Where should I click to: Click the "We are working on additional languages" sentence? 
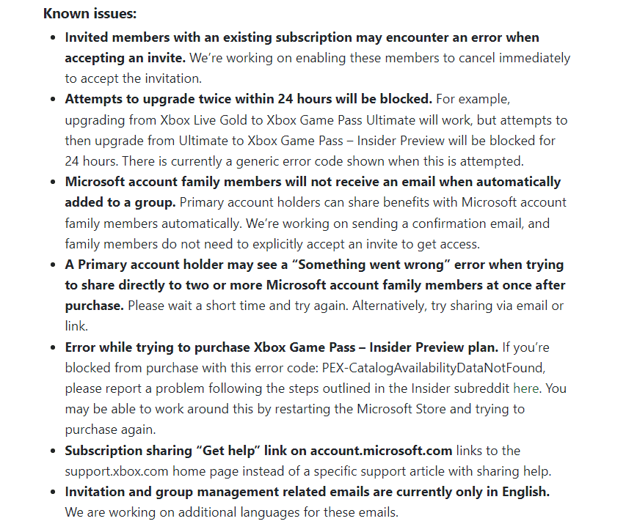232,512
